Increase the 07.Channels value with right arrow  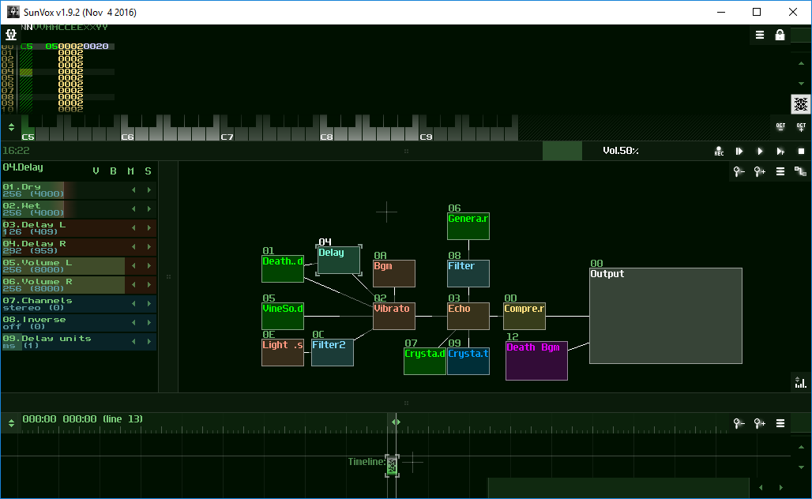[x=148, y=304]
